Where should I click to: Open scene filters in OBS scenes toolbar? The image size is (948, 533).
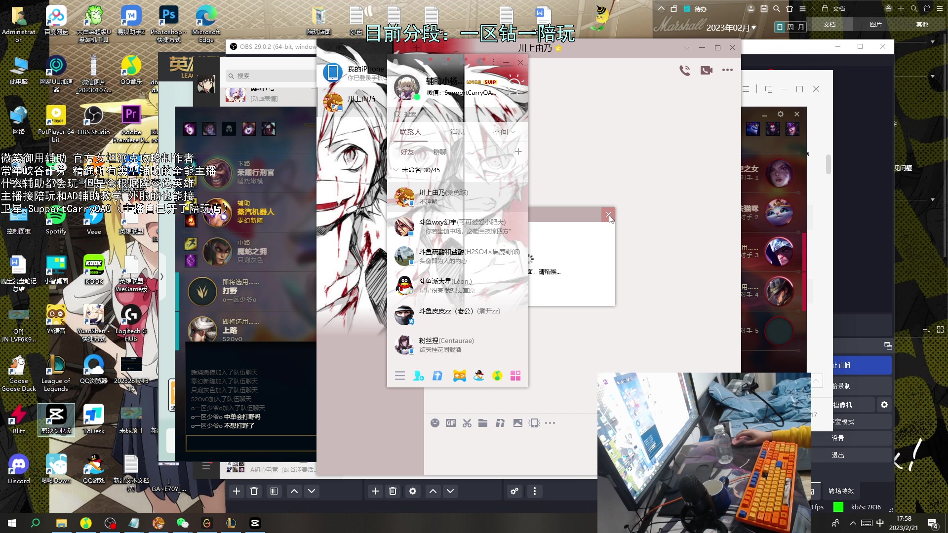tap(274, 491)
